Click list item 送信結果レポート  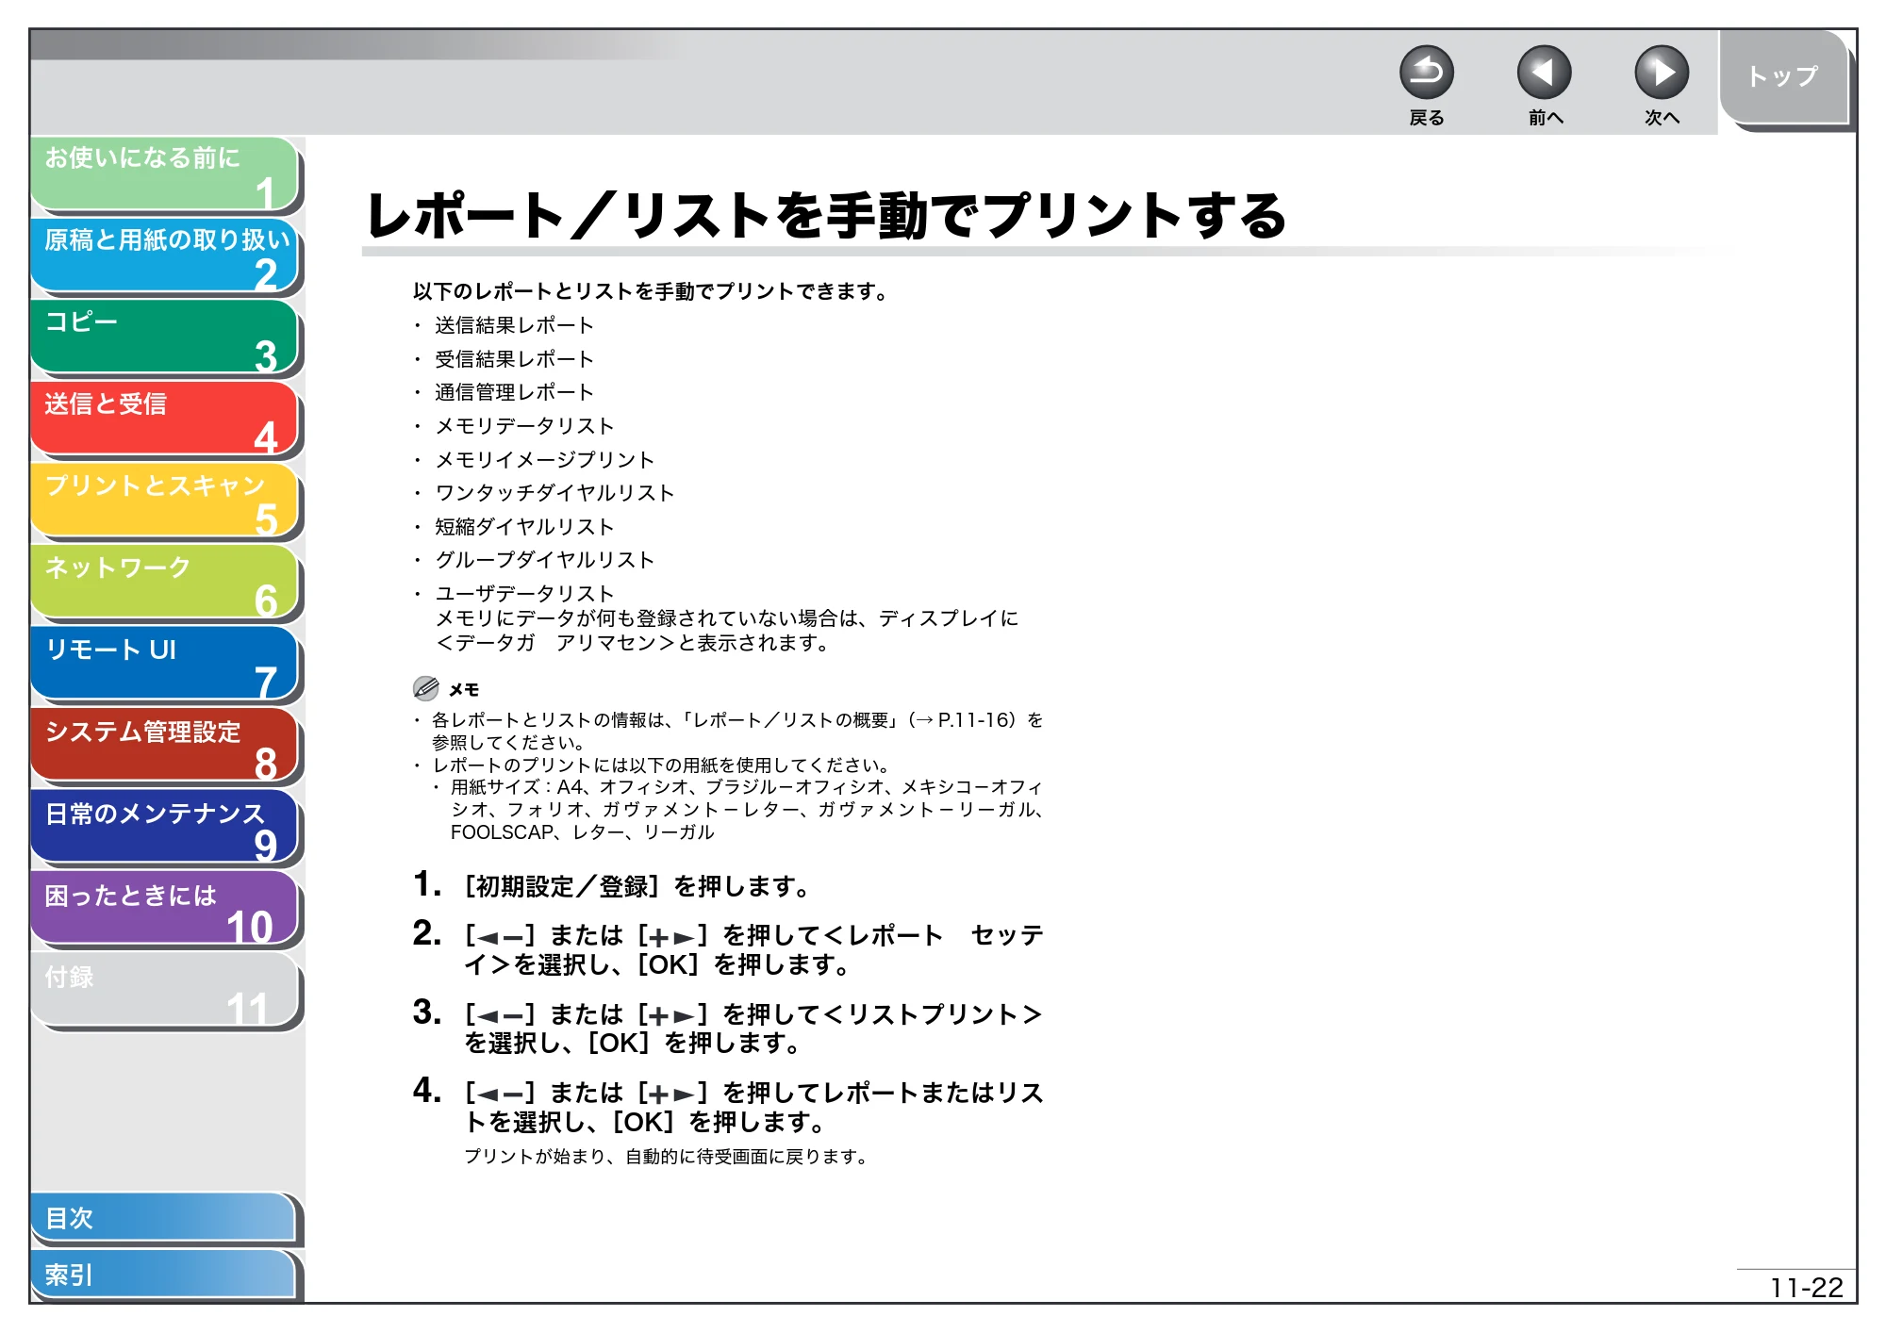coord(514,325)
